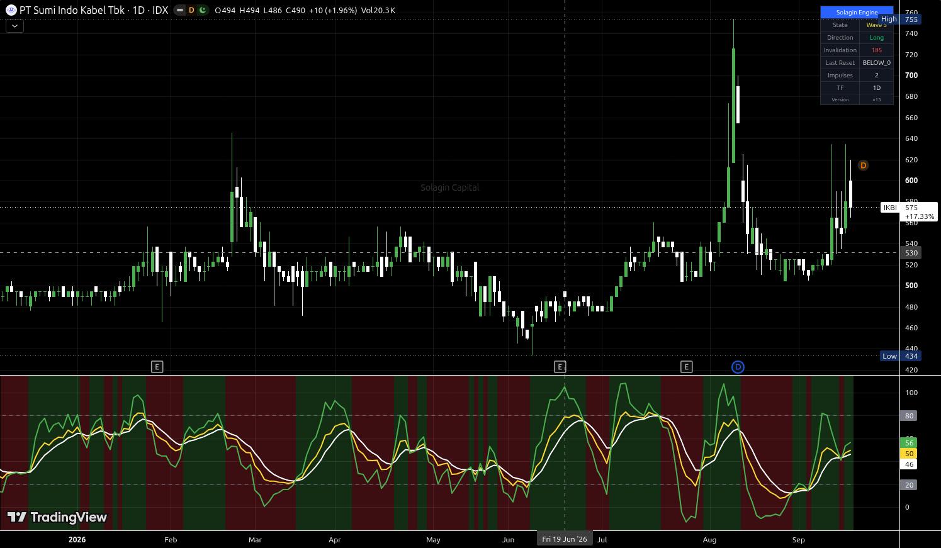941x548 pixels.
Task: Click the green moon market-closed icon
Action: tap(203, 10)
